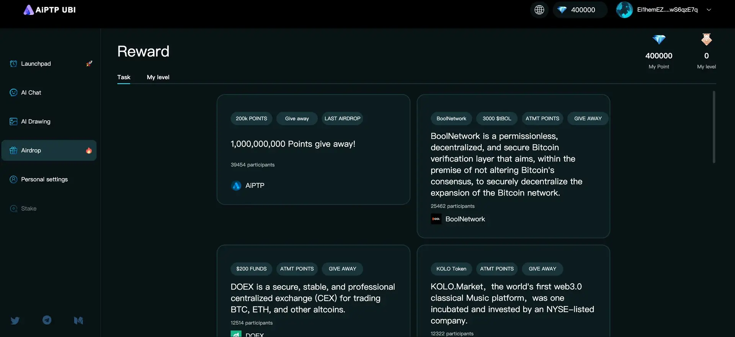Open Launchpad from the sidebar
Screen dimensions: 735x337
(36, 64)
